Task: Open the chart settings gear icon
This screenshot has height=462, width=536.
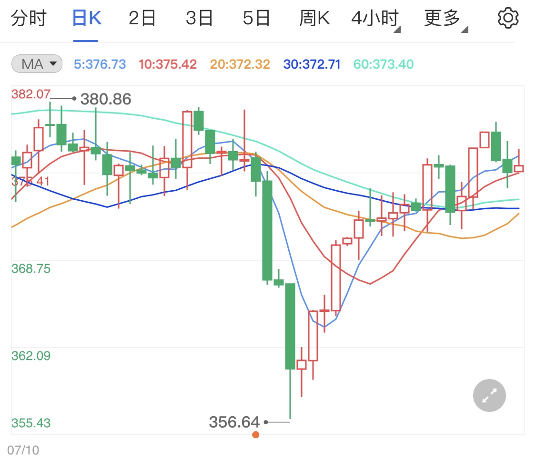Action: pyautogui.click(x=508, y=18)
